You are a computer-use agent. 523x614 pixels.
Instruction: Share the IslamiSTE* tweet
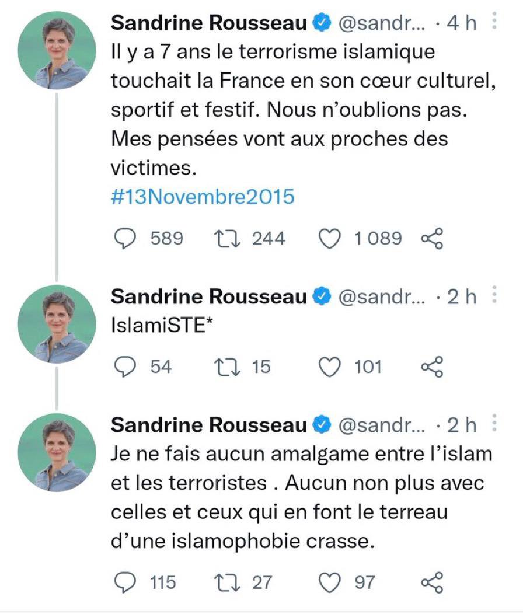432,367
